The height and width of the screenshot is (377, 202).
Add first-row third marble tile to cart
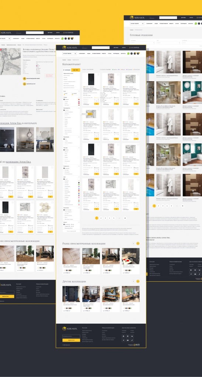136,104
